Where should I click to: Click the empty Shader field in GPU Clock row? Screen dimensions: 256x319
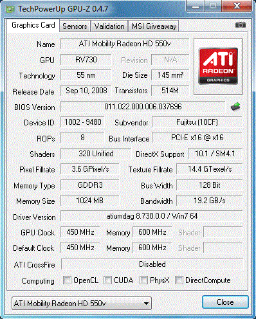point(223,232)
